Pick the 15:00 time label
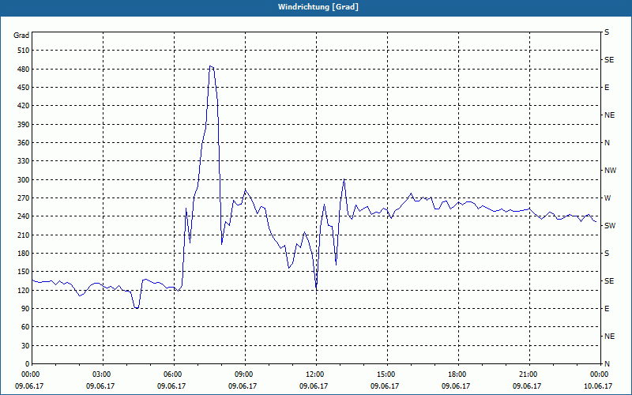The height and width of the screenshot is (395, 632). pos(385,374)
